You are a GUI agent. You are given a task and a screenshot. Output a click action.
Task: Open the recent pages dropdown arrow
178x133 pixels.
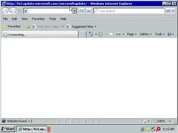coord(19,11)
